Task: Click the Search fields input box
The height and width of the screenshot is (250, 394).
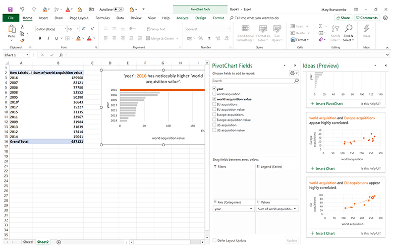Action: (253, 81)
